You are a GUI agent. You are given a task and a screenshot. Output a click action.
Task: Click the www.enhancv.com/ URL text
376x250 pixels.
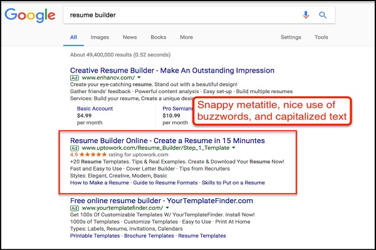click(x=108, y=77)
